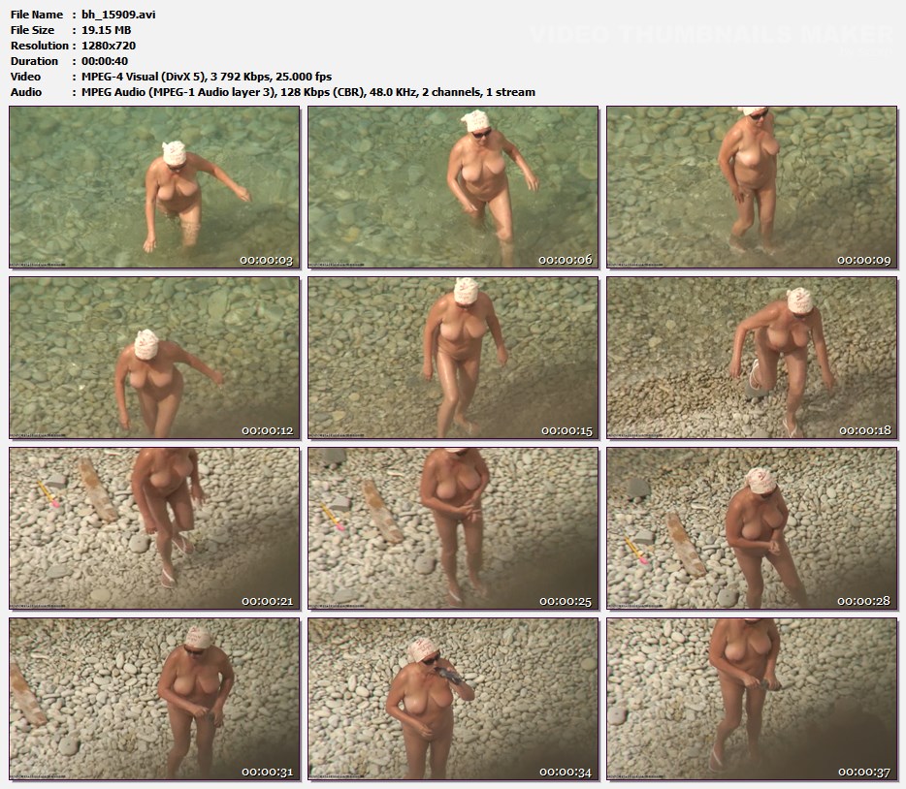The height and width of the screenshot is (789, 906).
Task: Select the frame with timestamp 00:00:18
Action: [752, 358]
